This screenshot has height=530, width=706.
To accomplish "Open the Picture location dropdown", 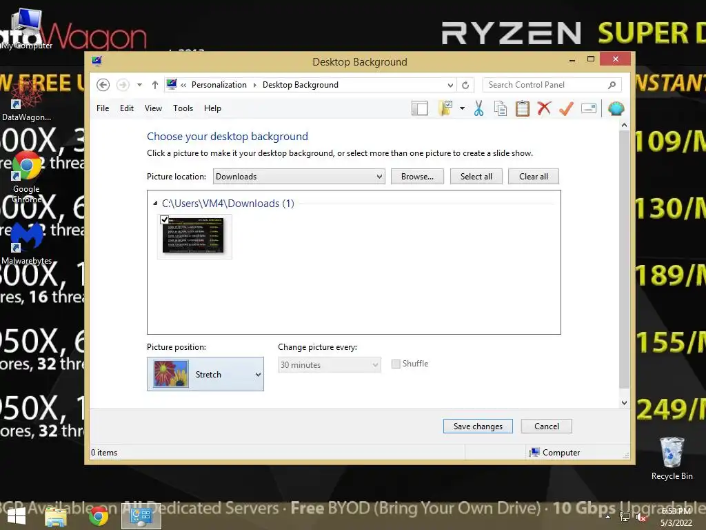I will pyautogui.click(x=299, y=176).
